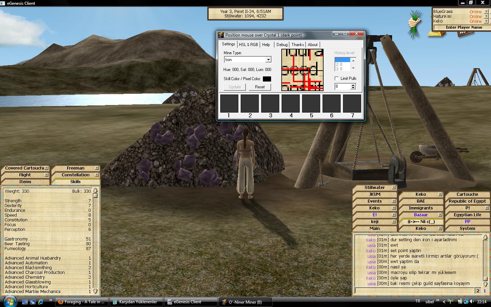The image size is (491, 307).
Task: Close the Freeman tab with its X
Action: coord(97,168)
